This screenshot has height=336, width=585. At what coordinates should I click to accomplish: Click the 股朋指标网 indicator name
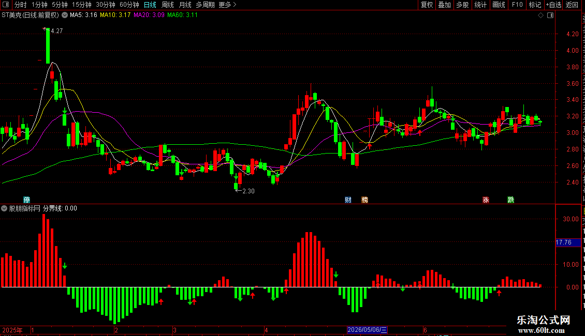coord(25,209)
